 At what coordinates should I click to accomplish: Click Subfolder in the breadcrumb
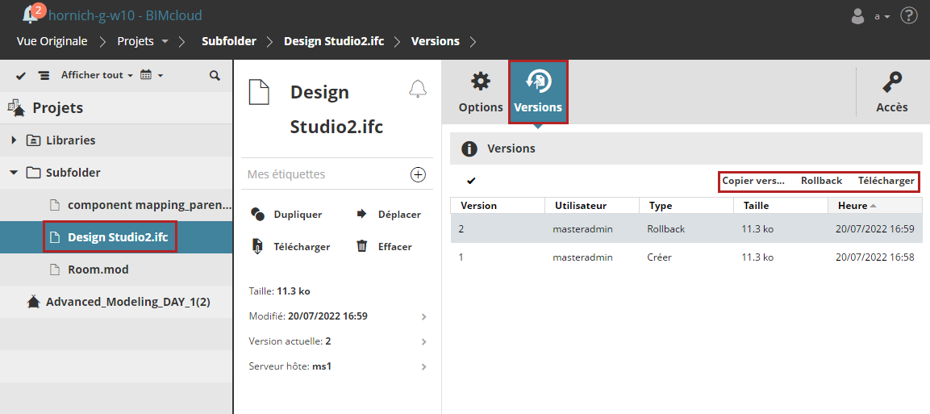tap(229, 41)
